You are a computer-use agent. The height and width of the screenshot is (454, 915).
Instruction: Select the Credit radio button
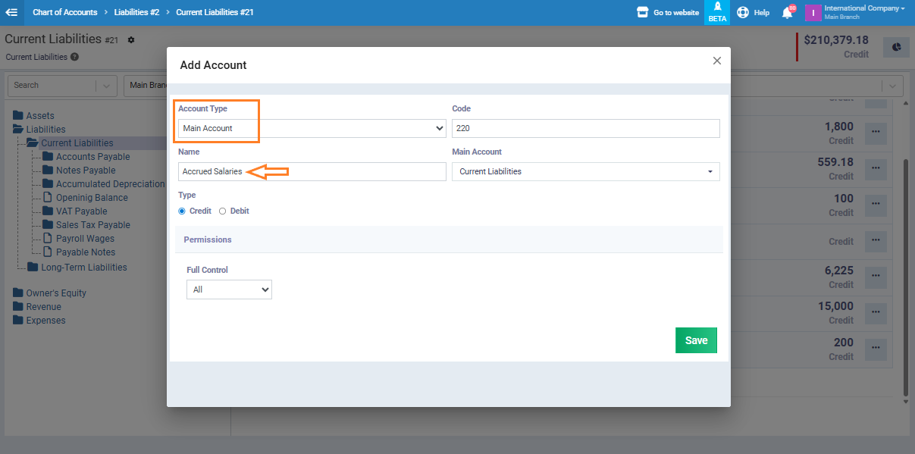(182, 211)
